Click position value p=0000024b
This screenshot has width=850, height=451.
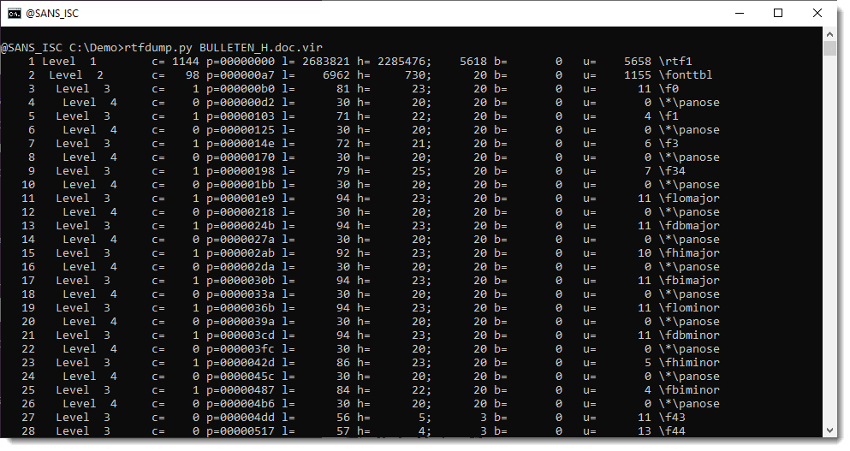click(x=241, y=226)
